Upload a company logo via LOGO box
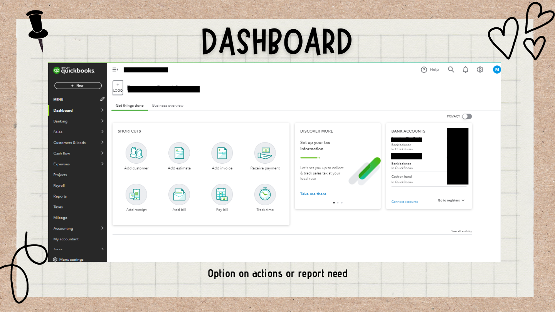The image size is (555, 312). pyautogui.click(x=118, y=88)
